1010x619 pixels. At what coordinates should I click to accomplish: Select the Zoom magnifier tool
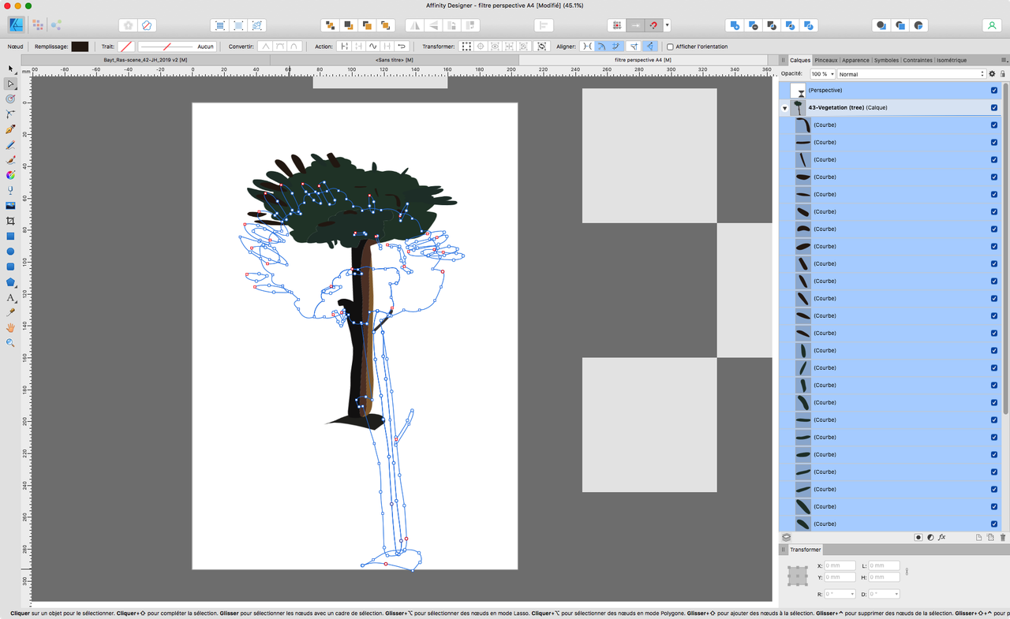pos(10,343)
